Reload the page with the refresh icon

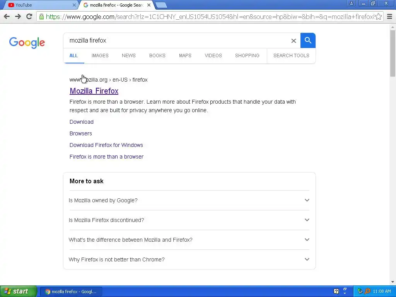(29, 17)
